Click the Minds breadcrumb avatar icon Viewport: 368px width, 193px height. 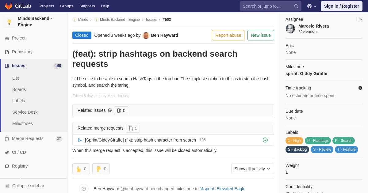point(75,20)
